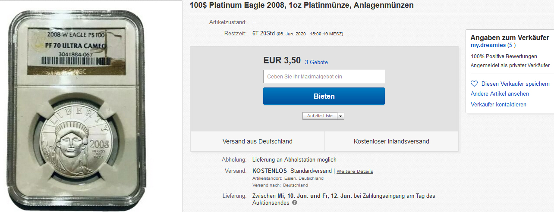This screenshot has width=554, height=212.
Task: Click the '100% Positive Bewertungen' text
Action: tap(504, 56)
